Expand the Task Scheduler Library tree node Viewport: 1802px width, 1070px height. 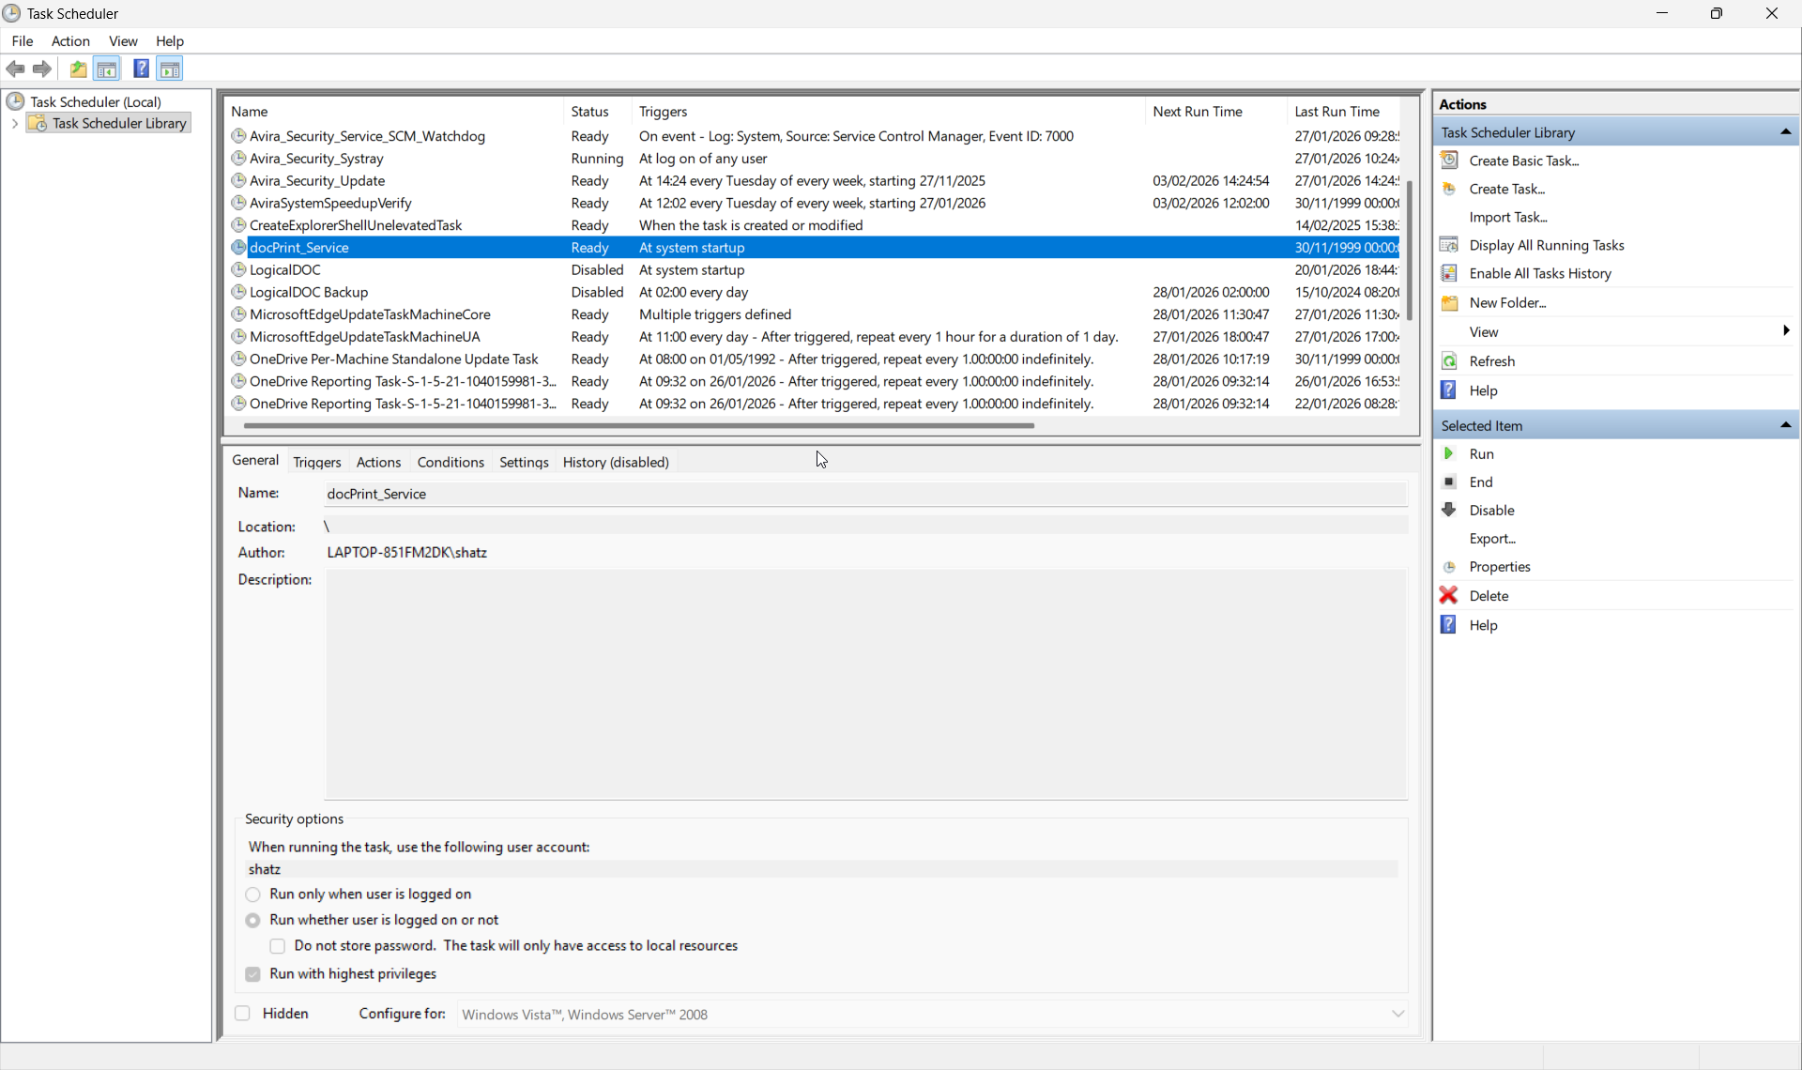tap(15, 123)
